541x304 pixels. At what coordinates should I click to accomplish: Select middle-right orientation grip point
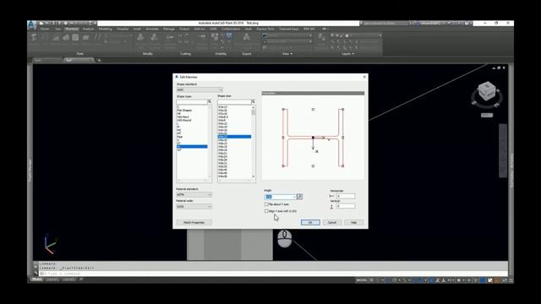click(x=342, y=138)
